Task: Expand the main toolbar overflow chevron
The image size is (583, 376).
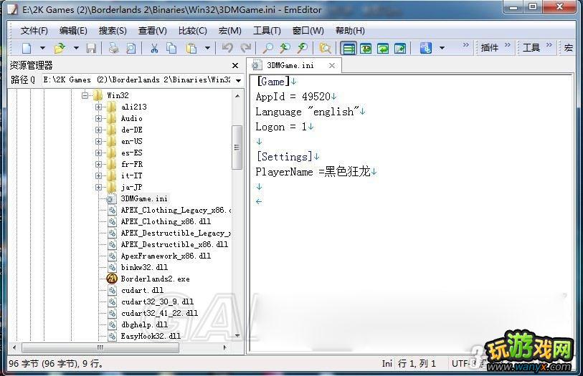Action: pyautogui.click(x=466, y=45)
